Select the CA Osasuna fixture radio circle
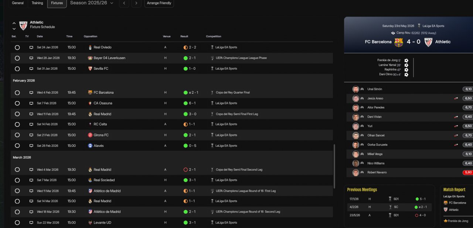 coord(17,103)
